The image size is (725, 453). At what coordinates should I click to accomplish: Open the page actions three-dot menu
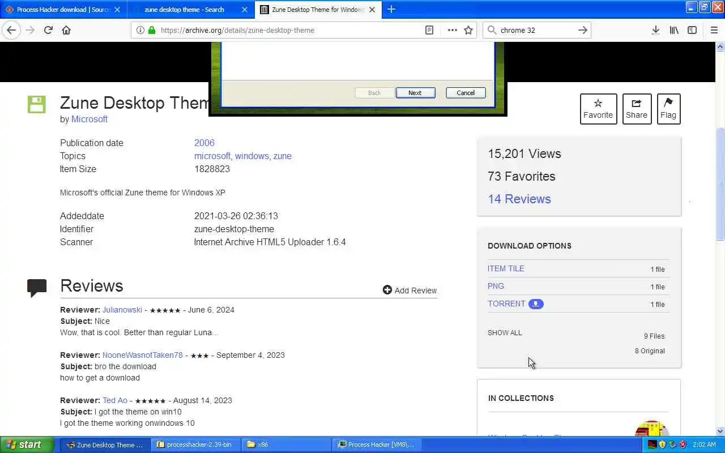(x=452, y=30)
